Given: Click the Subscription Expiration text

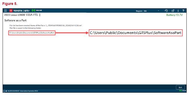Looking at the screenshot, I should (x=29, y=91).
